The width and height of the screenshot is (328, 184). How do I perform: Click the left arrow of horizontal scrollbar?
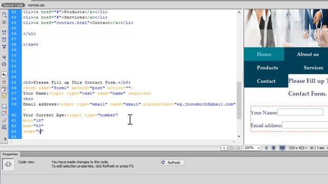pos(11,142)
